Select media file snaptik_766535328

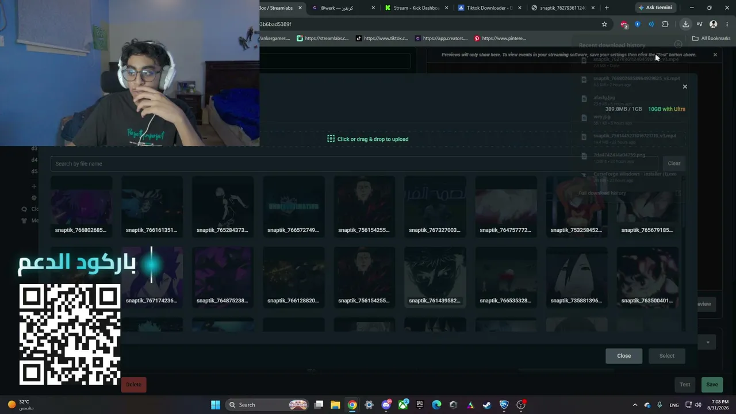tap(505, 277)
